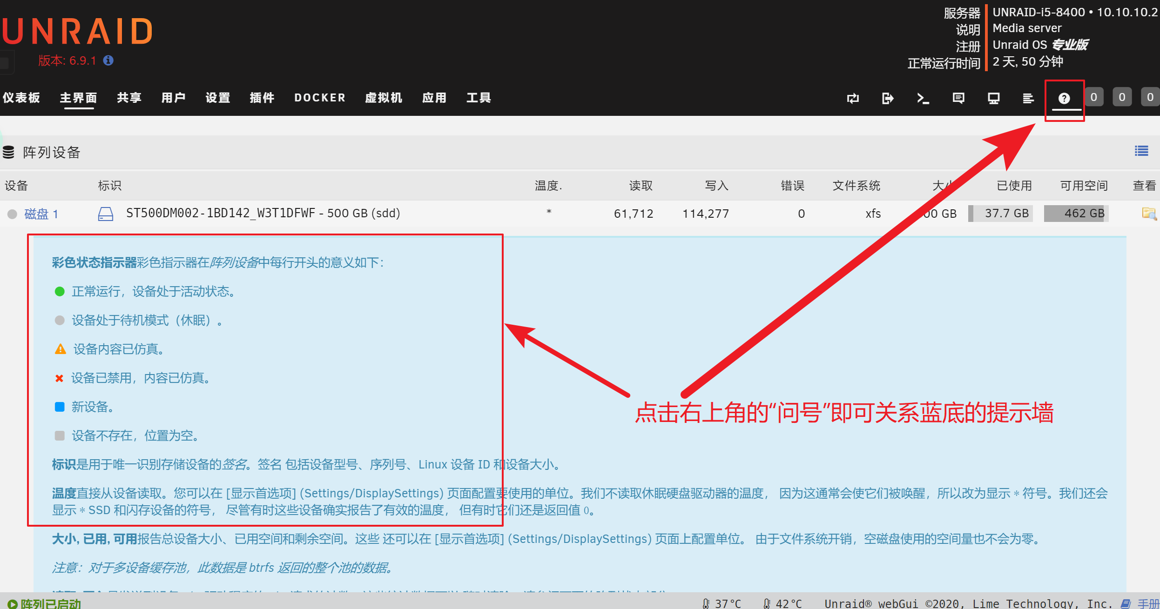1160x609 pixels.
Task: Click the UNRAID-i5-8400 server name text
Action: point(1039,12)
